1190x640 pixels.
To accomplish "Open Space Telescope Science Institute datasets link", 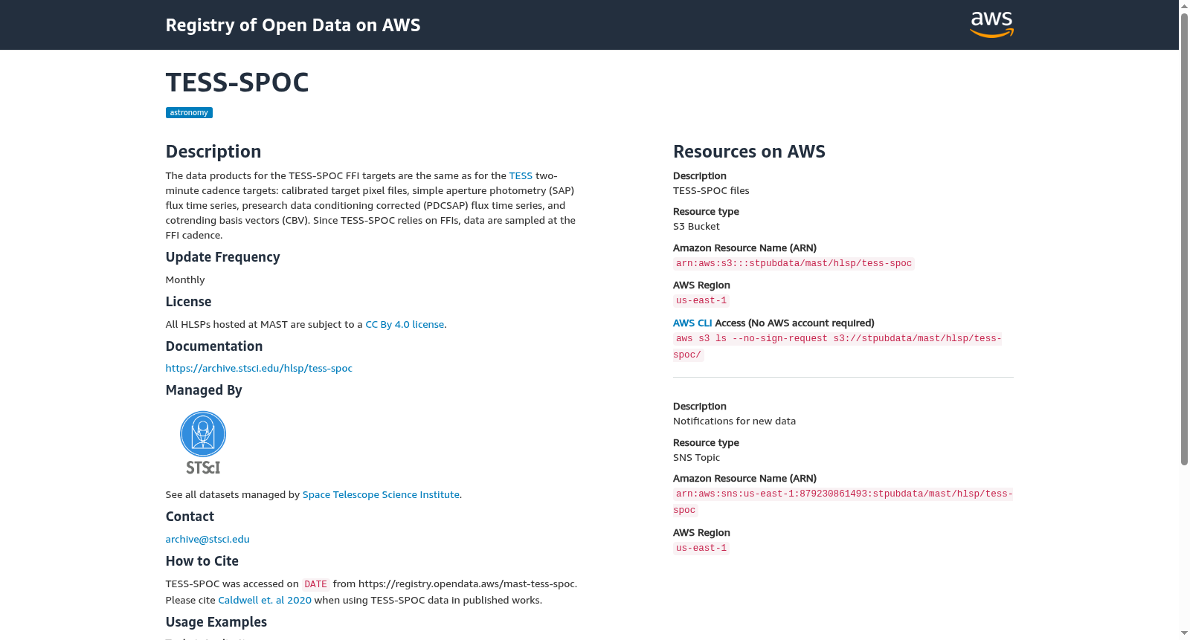I will pos(381,495).
